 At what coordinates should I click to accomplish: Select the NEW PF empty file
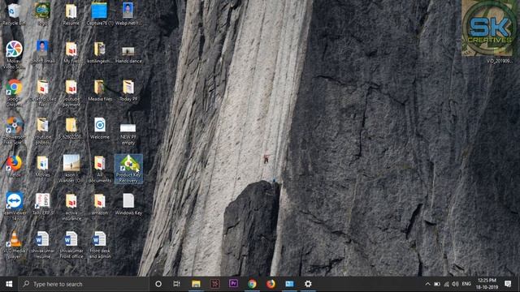128,134
